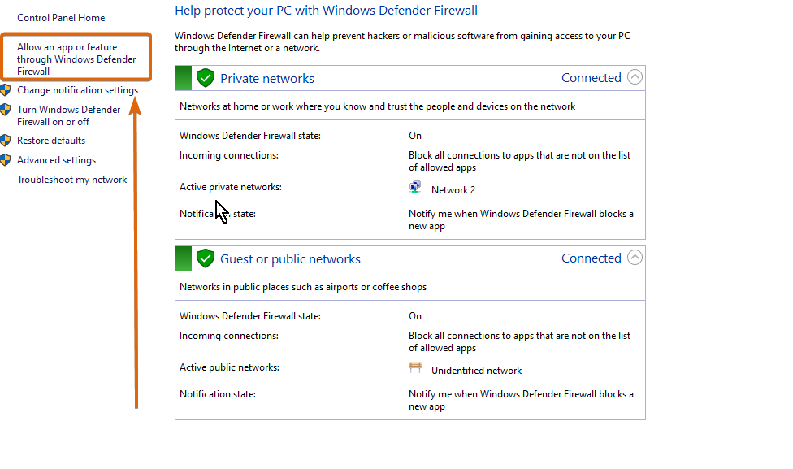Click the 'Help protect your PC' title

point(326,11)
